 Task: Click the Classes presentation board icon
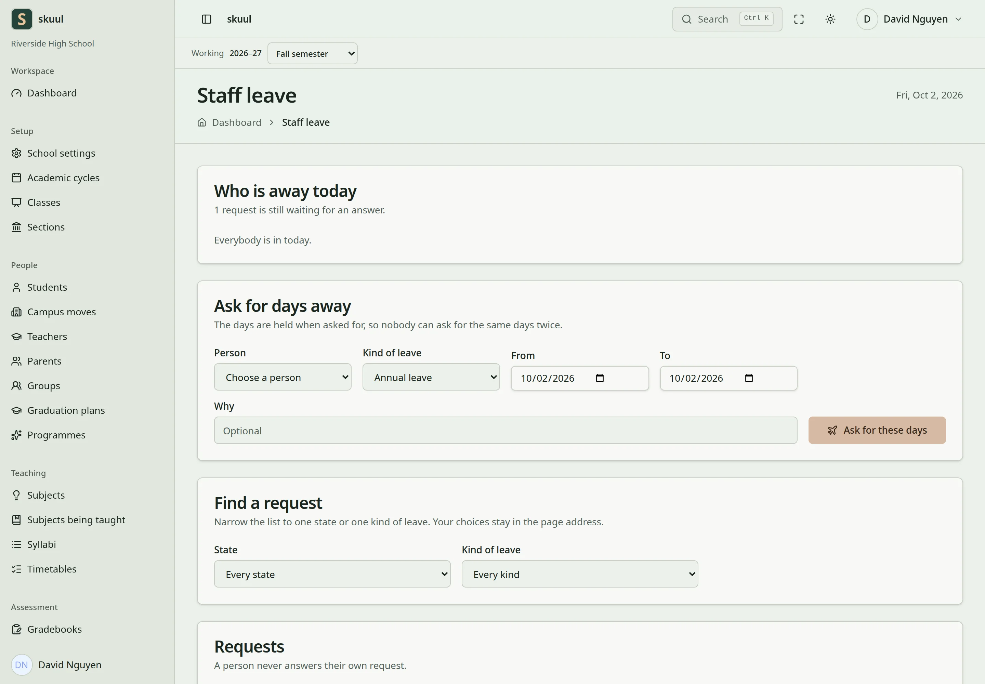pyautogui.click(x=16, y=203)
